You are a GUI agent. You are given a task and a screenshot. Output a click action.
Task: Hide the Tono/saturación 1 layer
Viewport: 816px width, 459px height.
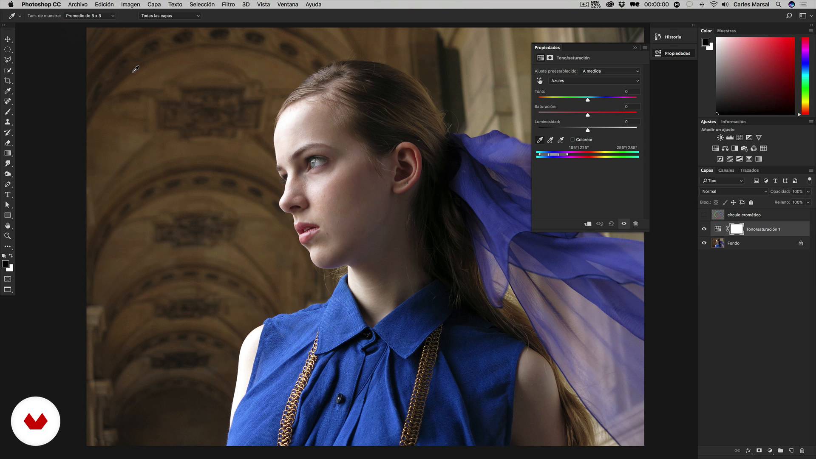click(x=704, y=229)
